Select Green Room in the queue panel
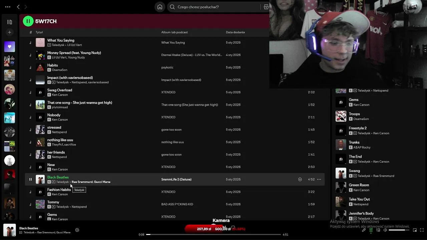This screenshot has width=427, height=240. (x=359, y=185)
